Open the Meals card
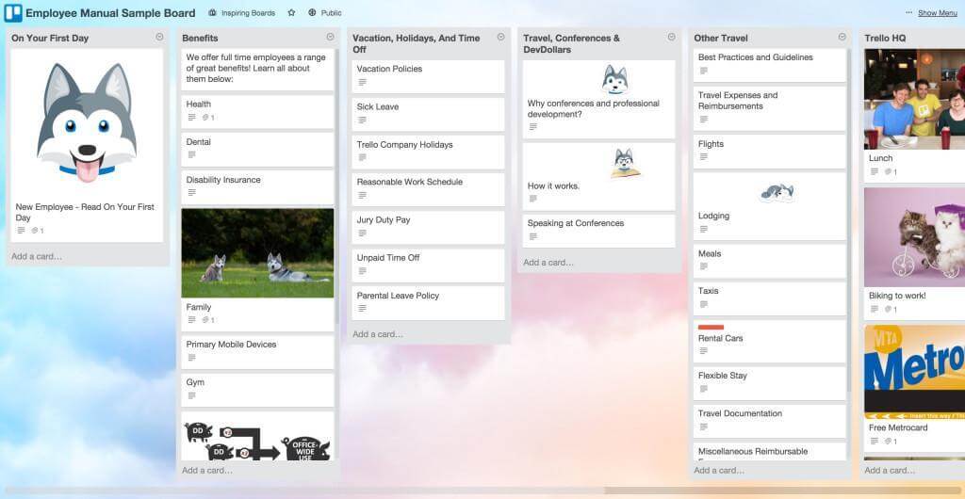This screenshot has width=965, height=499. [769, 261]
